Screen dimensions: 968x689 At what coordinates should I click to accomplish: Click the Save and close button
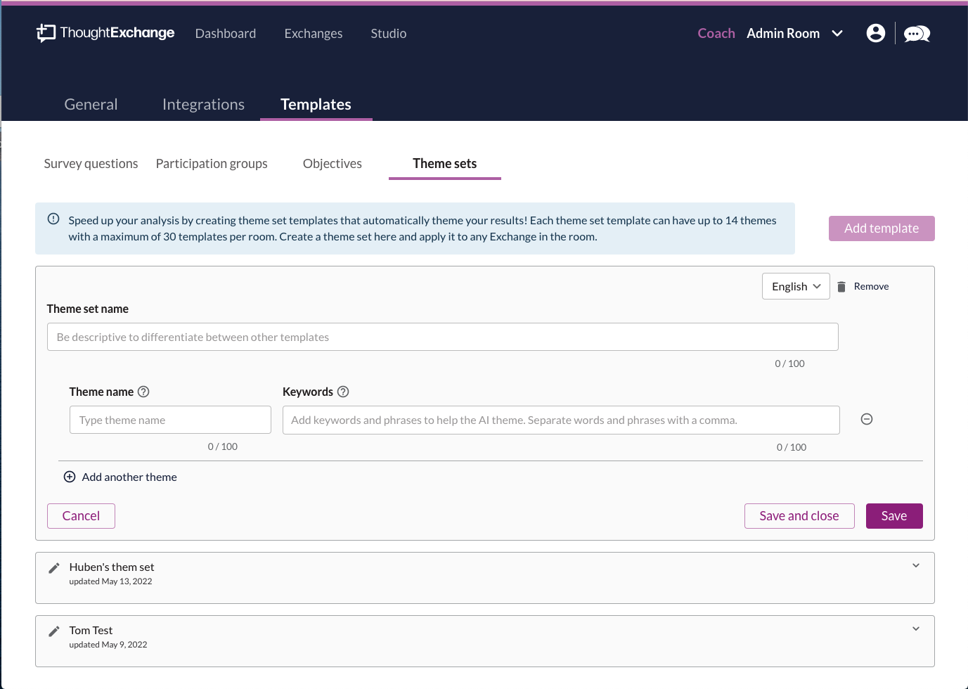[799, 516]
